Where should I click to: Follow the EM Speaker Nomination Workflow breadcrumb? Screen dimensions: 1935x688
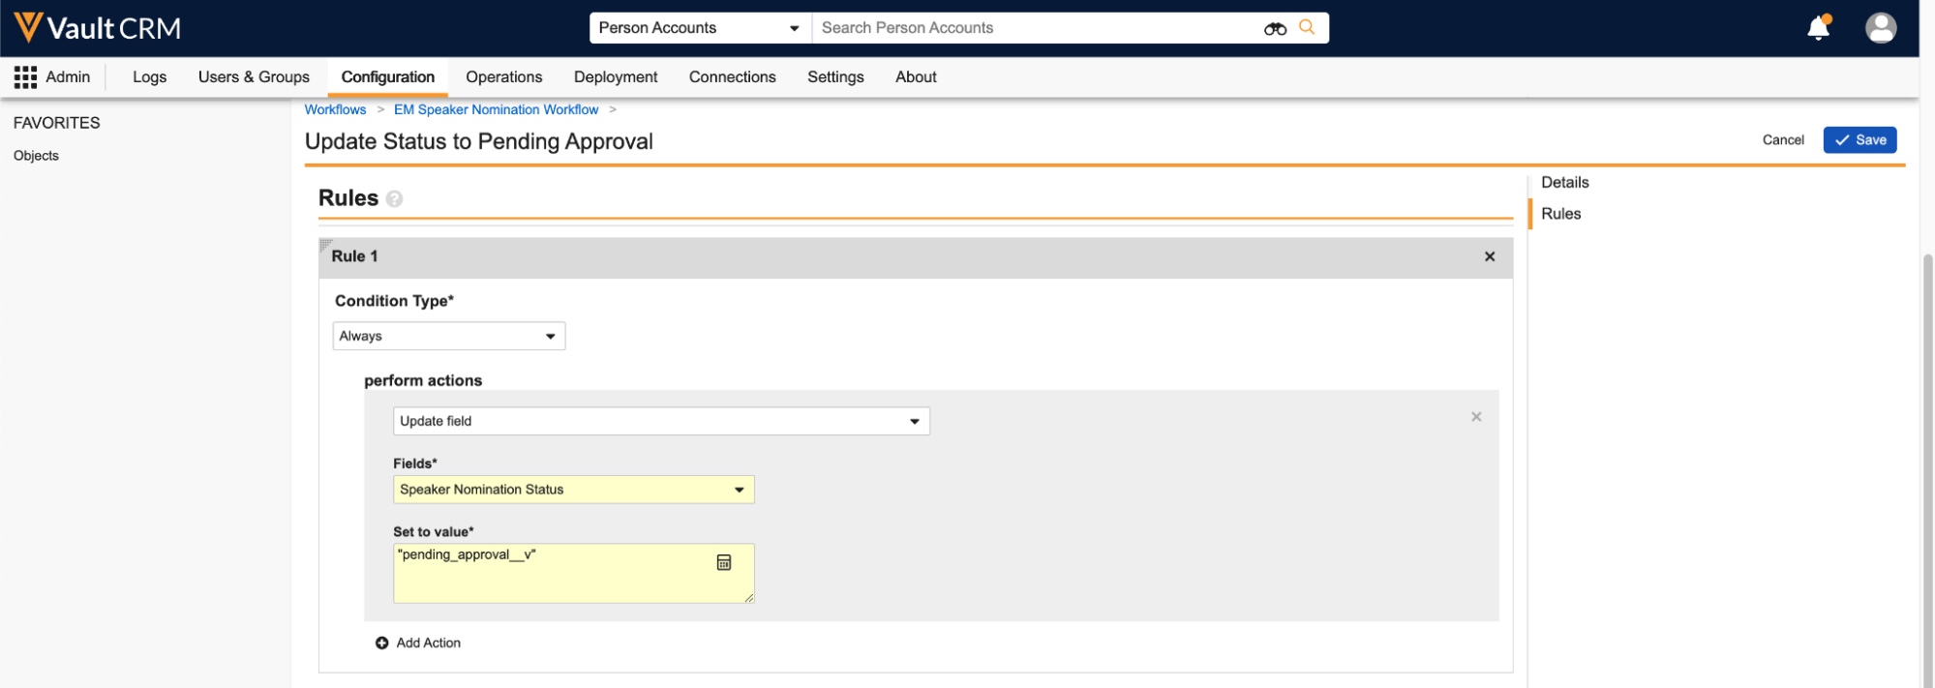[496, 109]
